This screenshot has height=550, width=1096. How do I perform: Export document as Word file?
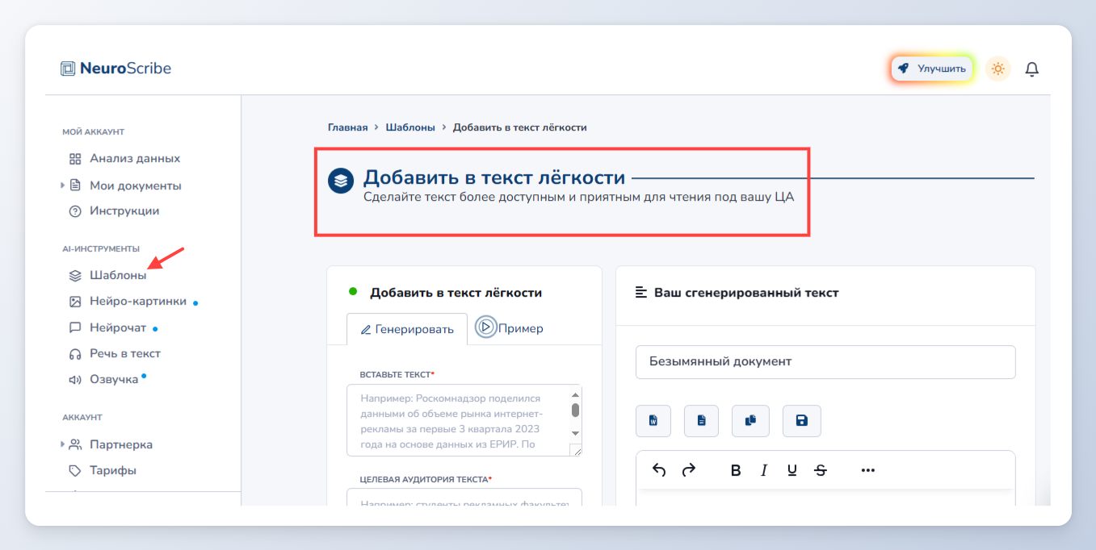(653, 421)
